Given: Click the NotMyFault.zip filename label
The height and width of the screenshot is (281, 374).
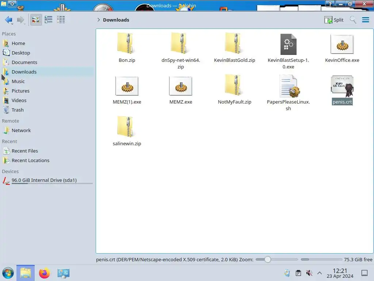Looking at the screenshot, I should (234, 102).
